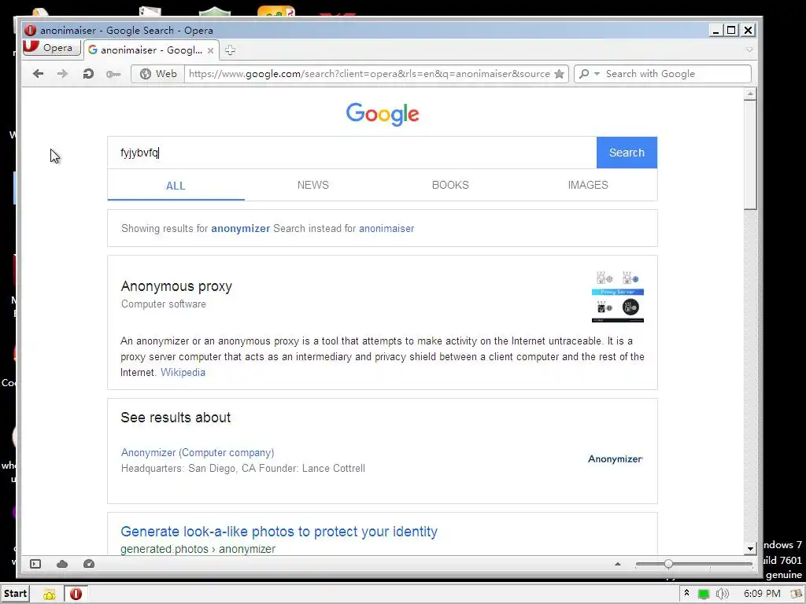806x604 pixels.
Task: Open Anonymizer (Computer company) link
Action: point(198,452)
